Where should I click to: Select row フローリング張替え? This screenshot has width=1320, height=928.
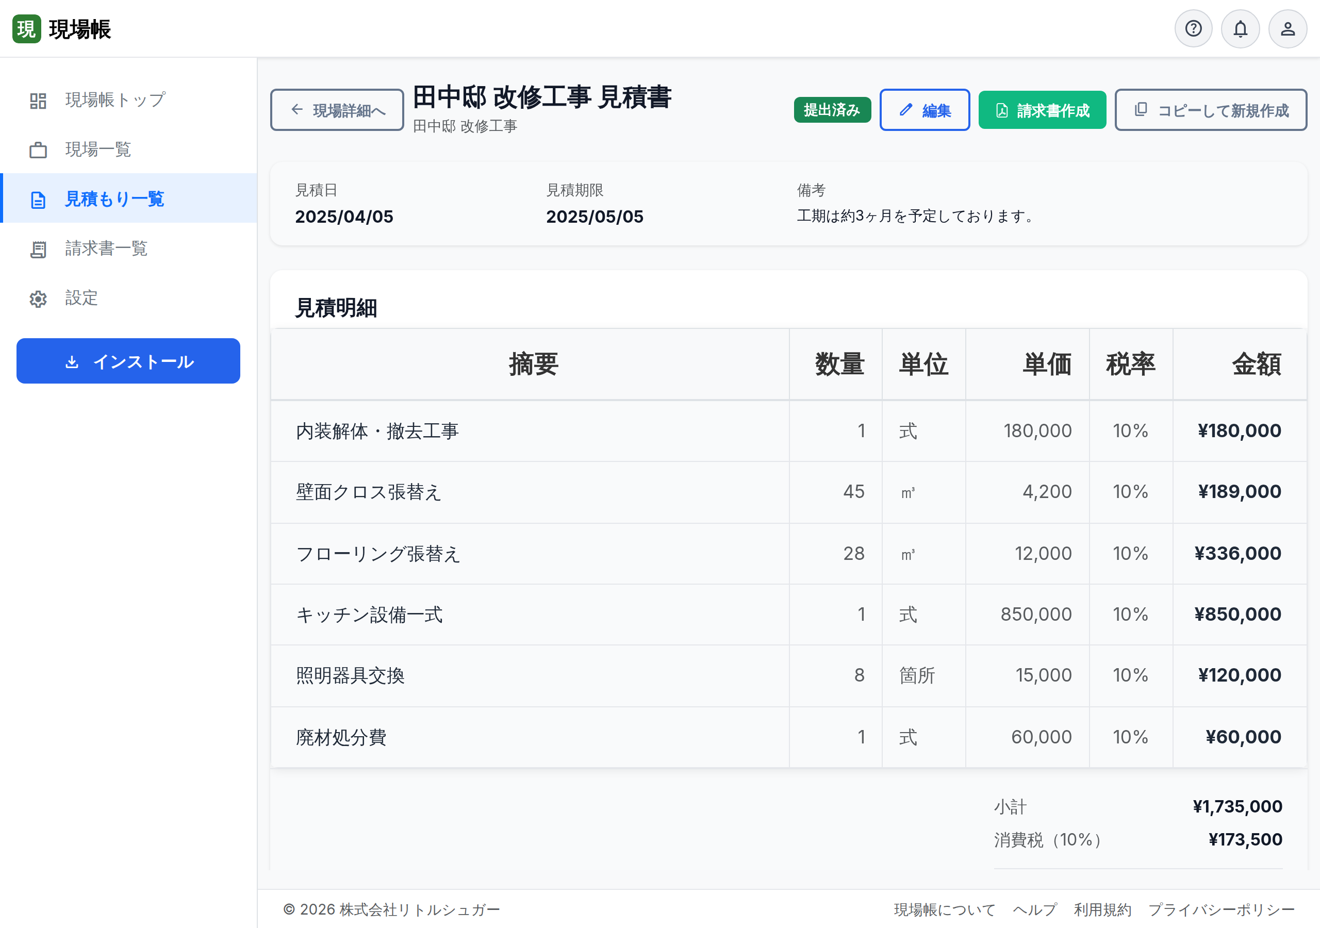pyautogui.click(x=789, y=554)
